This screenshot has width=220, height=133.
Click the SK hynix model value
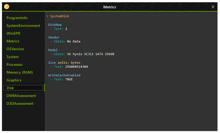point(91,54)
